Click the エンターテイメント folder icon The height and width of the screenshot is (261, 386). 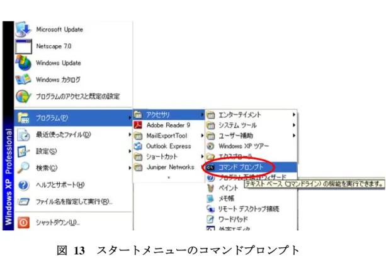(210, 115)
